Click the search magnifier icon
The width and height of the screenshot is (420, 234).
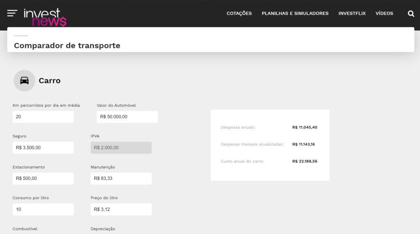point(411,14)
